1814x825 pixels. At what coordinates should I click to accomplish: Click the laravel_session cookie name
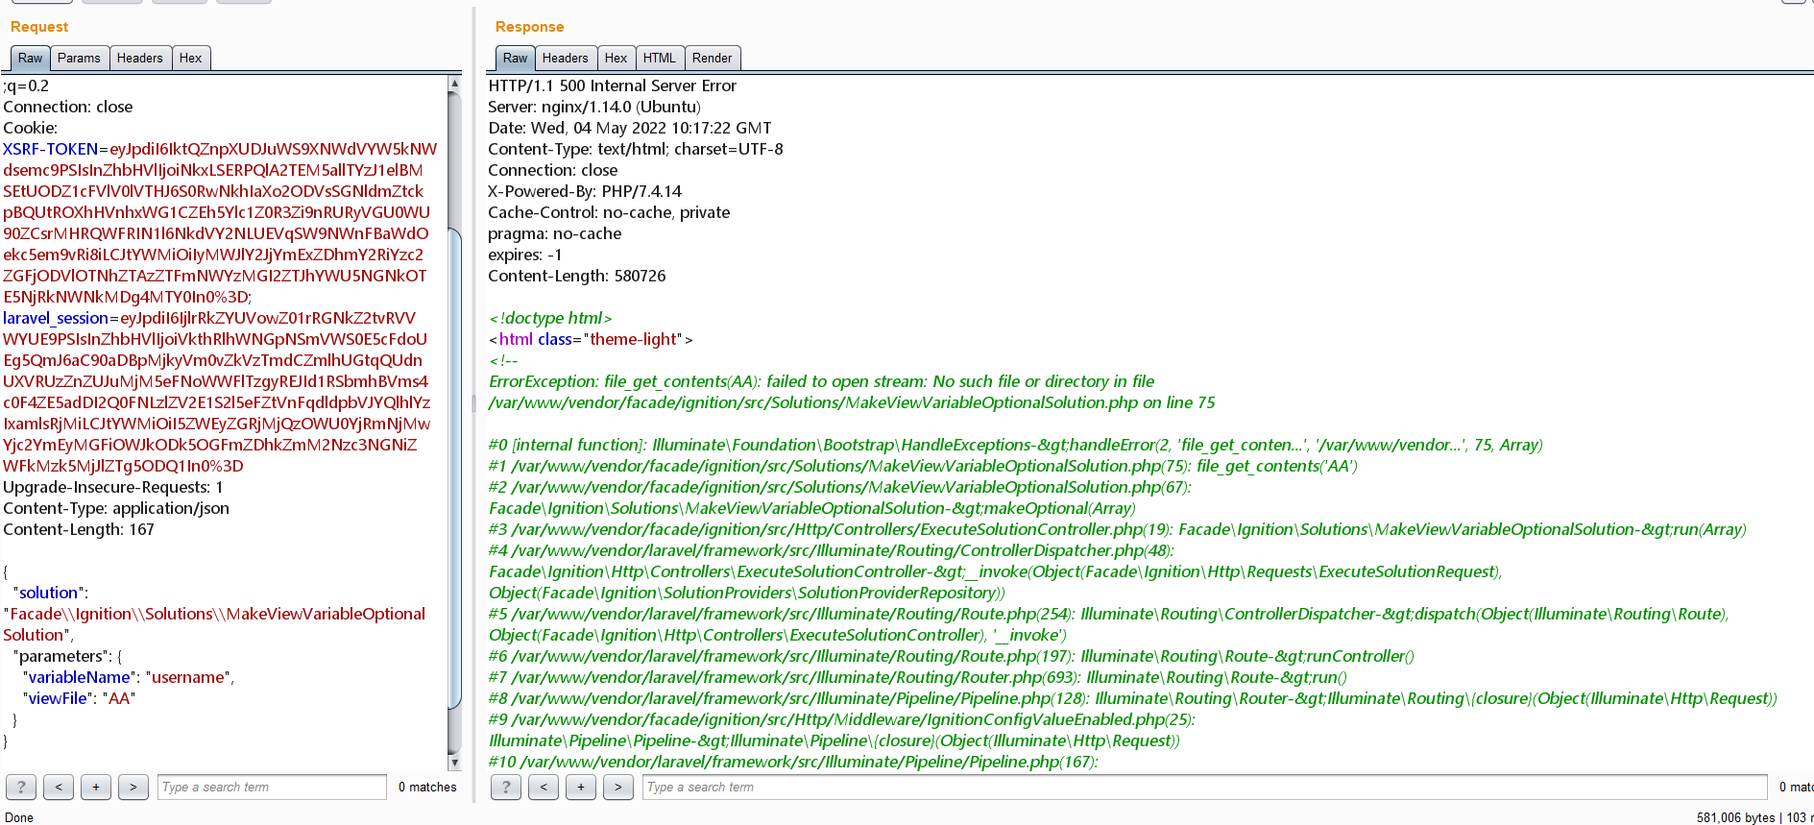coord(56,318)
